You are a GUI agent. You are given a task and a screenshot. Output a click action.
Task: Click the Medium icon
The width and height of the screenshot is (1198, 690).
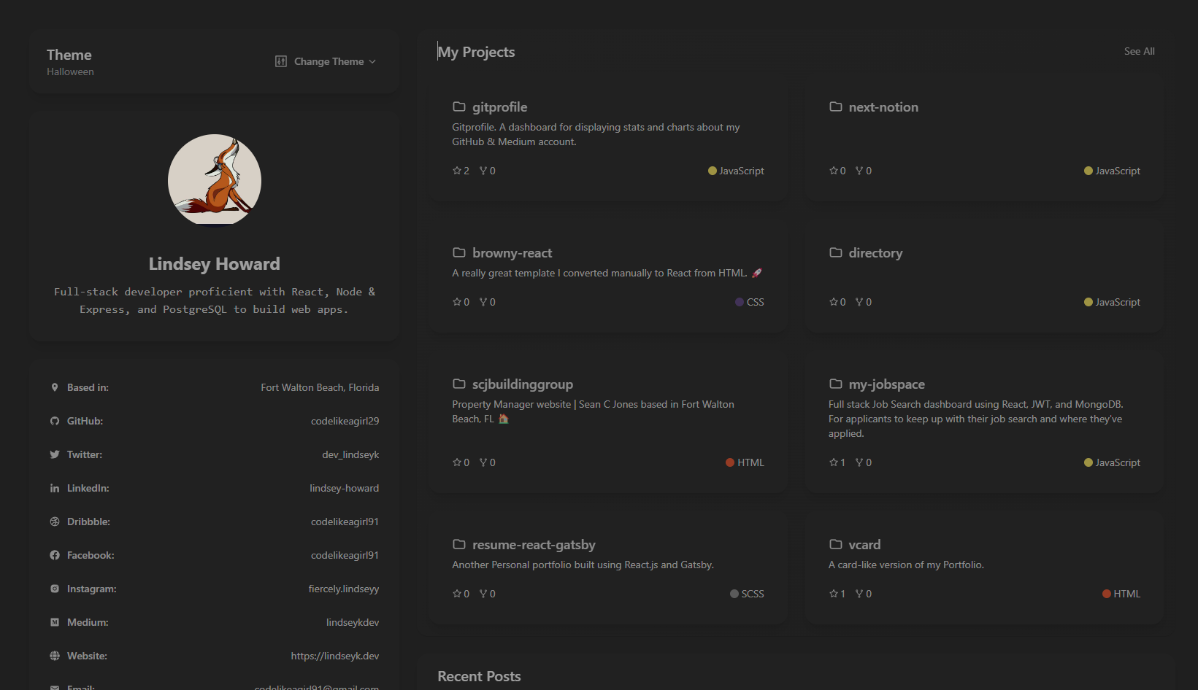click(55, 622)
